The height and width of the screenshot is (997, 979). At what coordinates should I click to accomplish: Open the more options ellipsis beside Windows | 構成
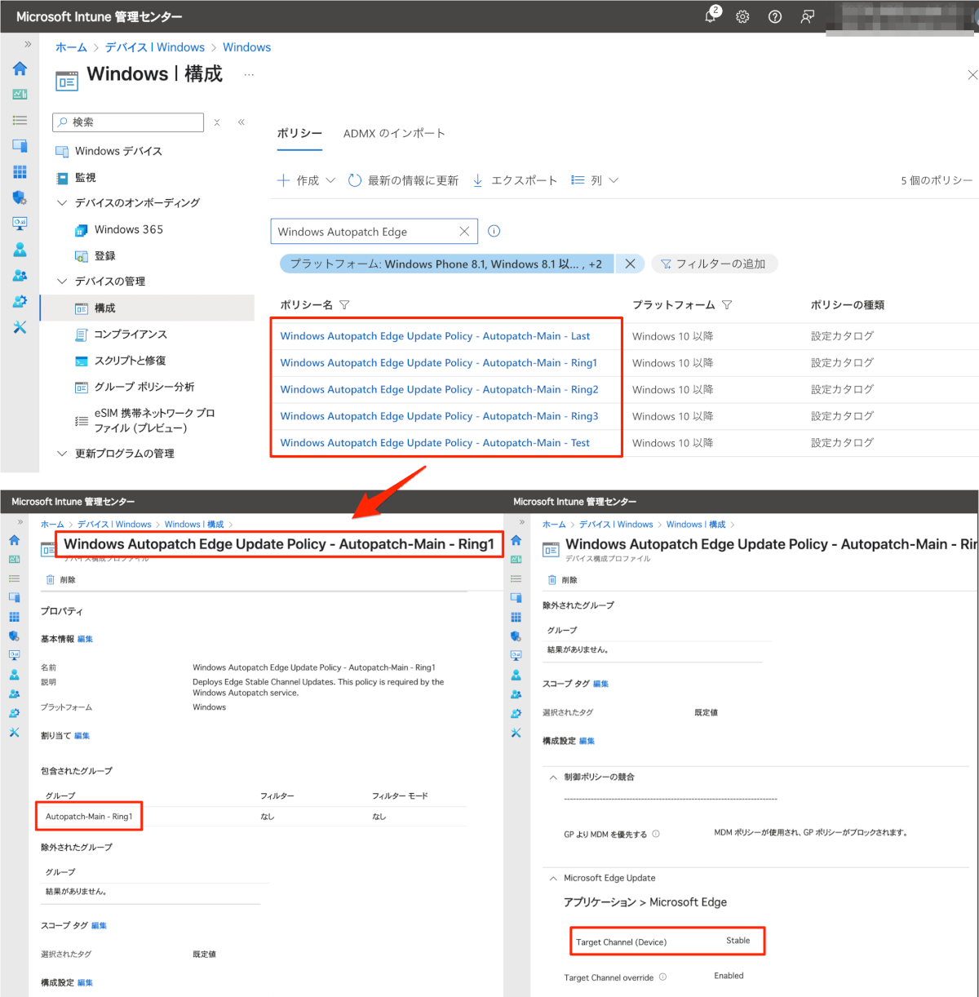pos(249,74)
